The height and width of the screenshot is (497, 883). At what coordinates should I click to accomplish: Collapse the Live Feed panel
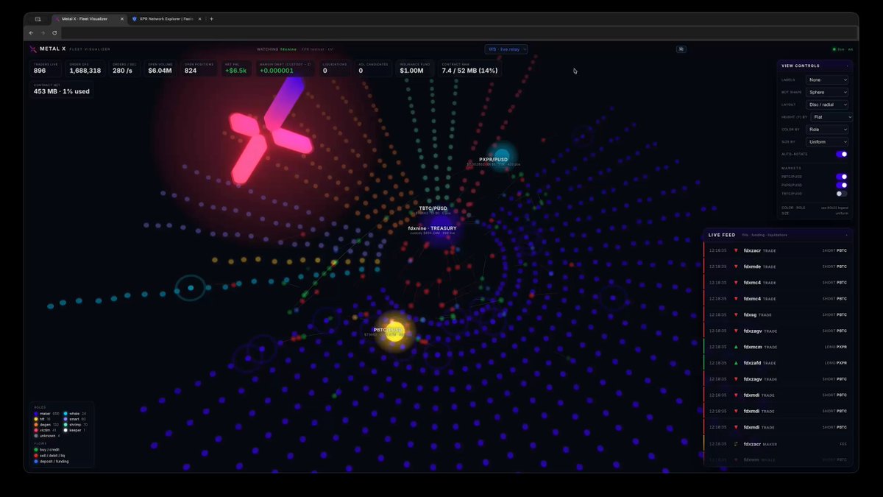(846, 235)
